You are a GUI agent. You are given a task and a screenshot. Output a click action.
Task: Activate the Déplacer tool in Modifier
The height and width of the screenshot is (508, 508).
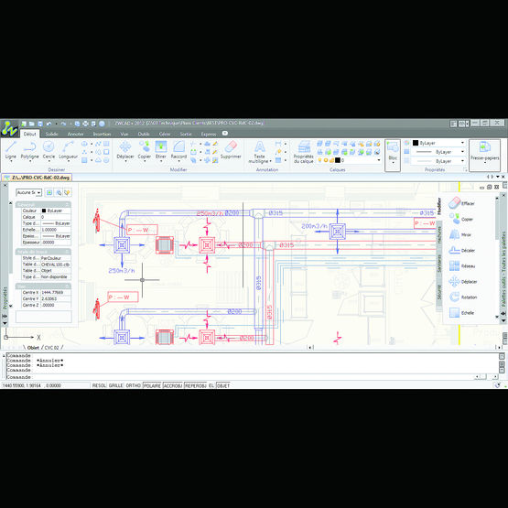(125, 150)
